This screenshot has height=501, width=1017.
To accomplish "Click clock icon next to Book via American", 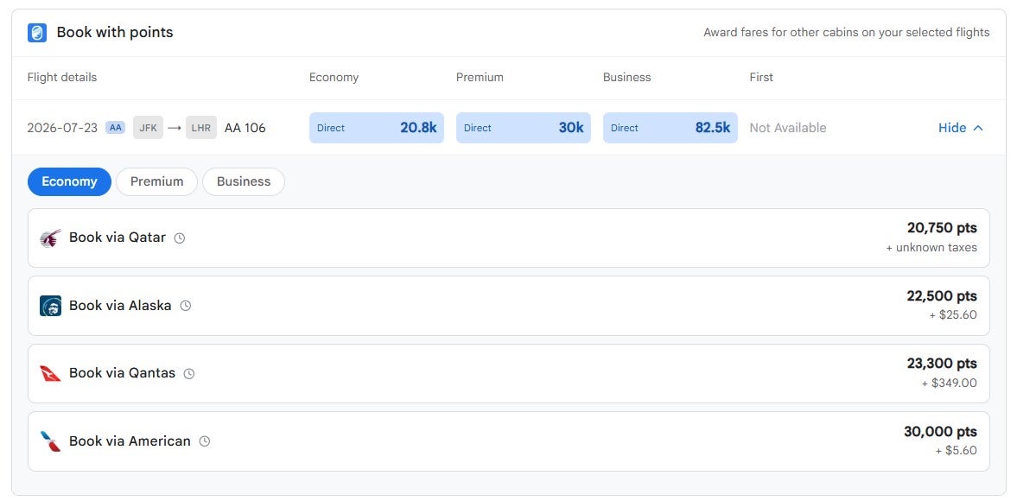I will pyautogui.click(x=204, y=441).
